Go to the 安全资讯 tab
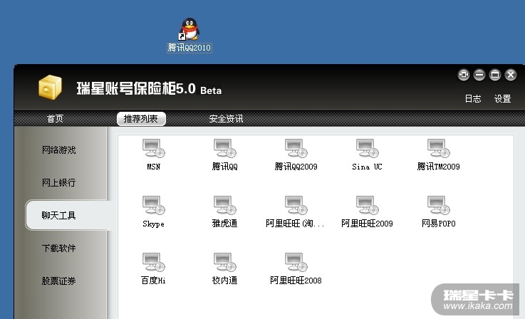The height and width of the screenshot is (319, 525). [226, 118]
